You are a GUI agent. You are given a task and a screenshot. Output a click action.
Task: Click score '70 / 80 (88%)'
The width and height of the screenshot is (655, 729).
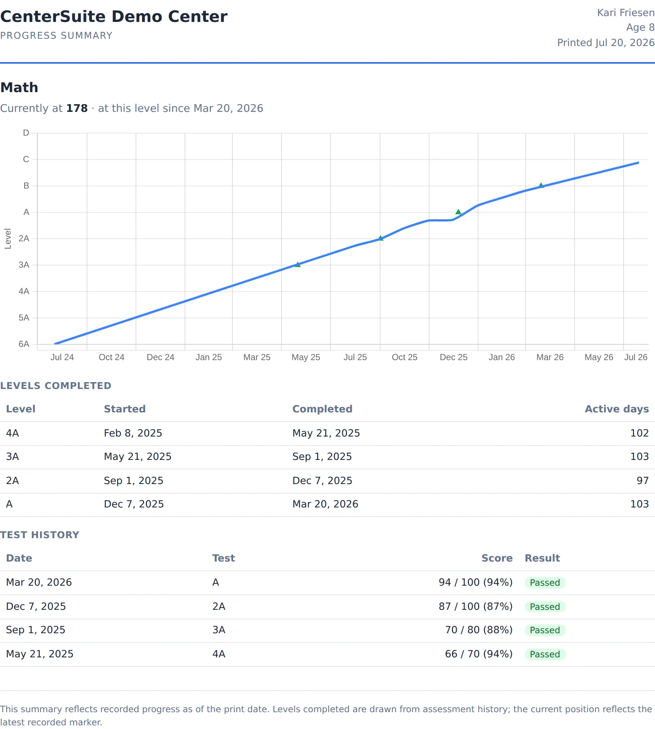(x=479, y=630)
